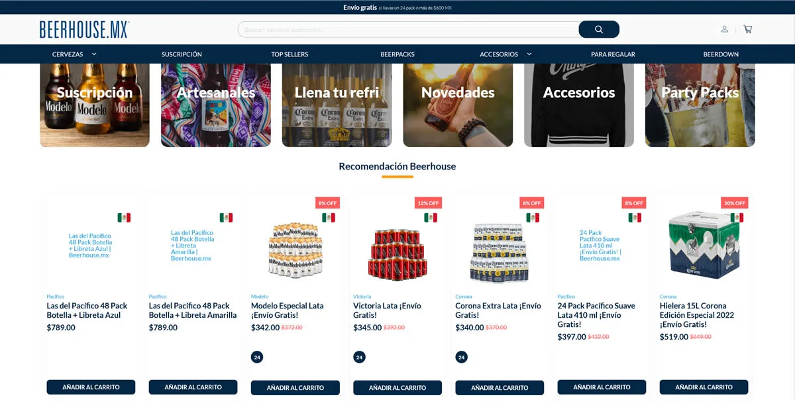Screen dimensions: 795x417
Task: Click the BEERHOUSE.MX logo
Action: click(x=84, y=29)
